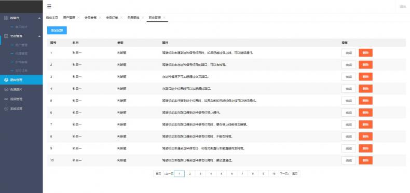410x193 pixels.
Task: Toggle the hamburger sidebar menu icon
Action: point(49,7)
